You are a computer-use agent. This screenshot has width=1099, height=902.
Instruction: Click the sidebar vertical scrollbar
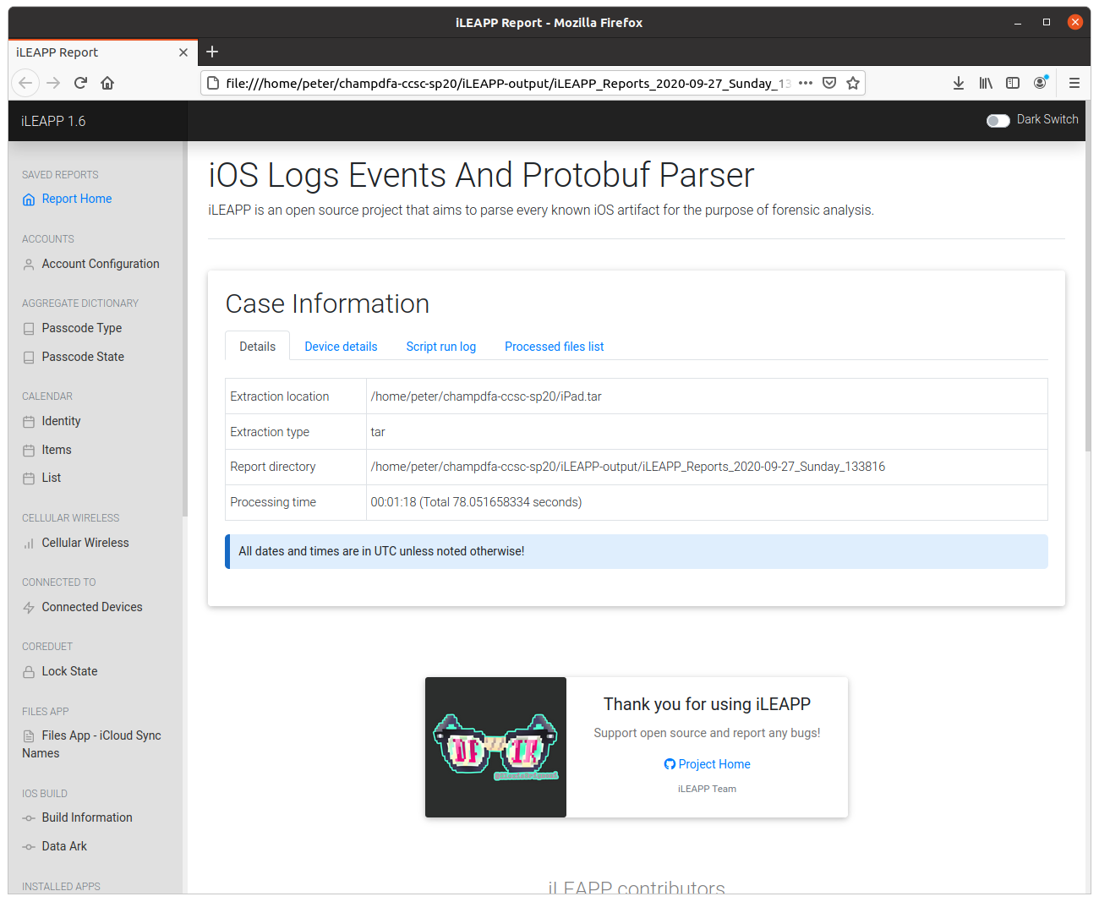point(184,330)
